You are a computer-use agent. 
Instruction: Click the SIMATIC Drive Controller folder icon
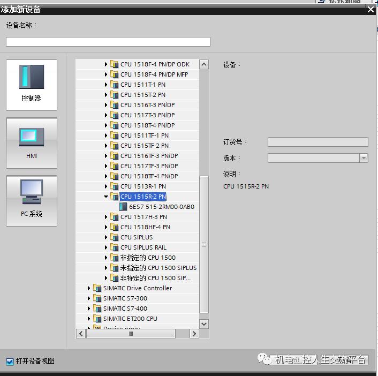[97, 288]
